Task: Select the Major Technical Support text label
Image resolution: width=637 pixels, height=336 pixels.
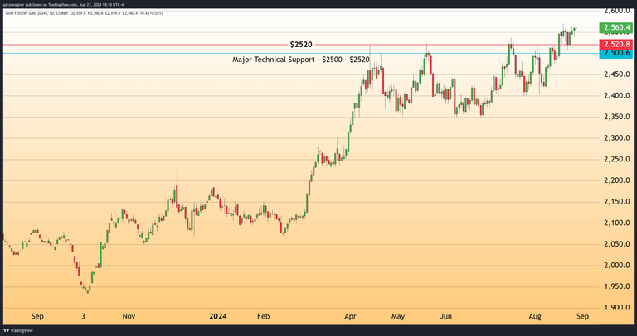Action: tap(301, 60)
